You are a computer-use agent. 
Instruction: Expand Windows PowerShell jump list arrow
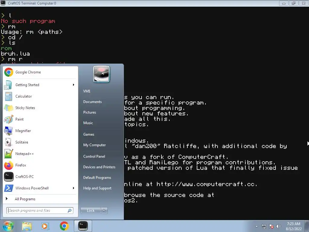tap(74, 188)
